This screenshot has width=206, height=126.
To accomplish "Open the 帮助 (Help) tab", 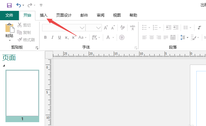I will (x=133, y=15).
